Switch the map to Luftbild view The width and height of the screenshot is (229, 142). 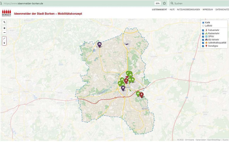pyautogui.click(x=203, y=26)
